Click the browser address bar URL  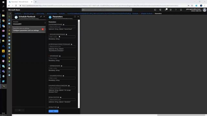point(100,6)
